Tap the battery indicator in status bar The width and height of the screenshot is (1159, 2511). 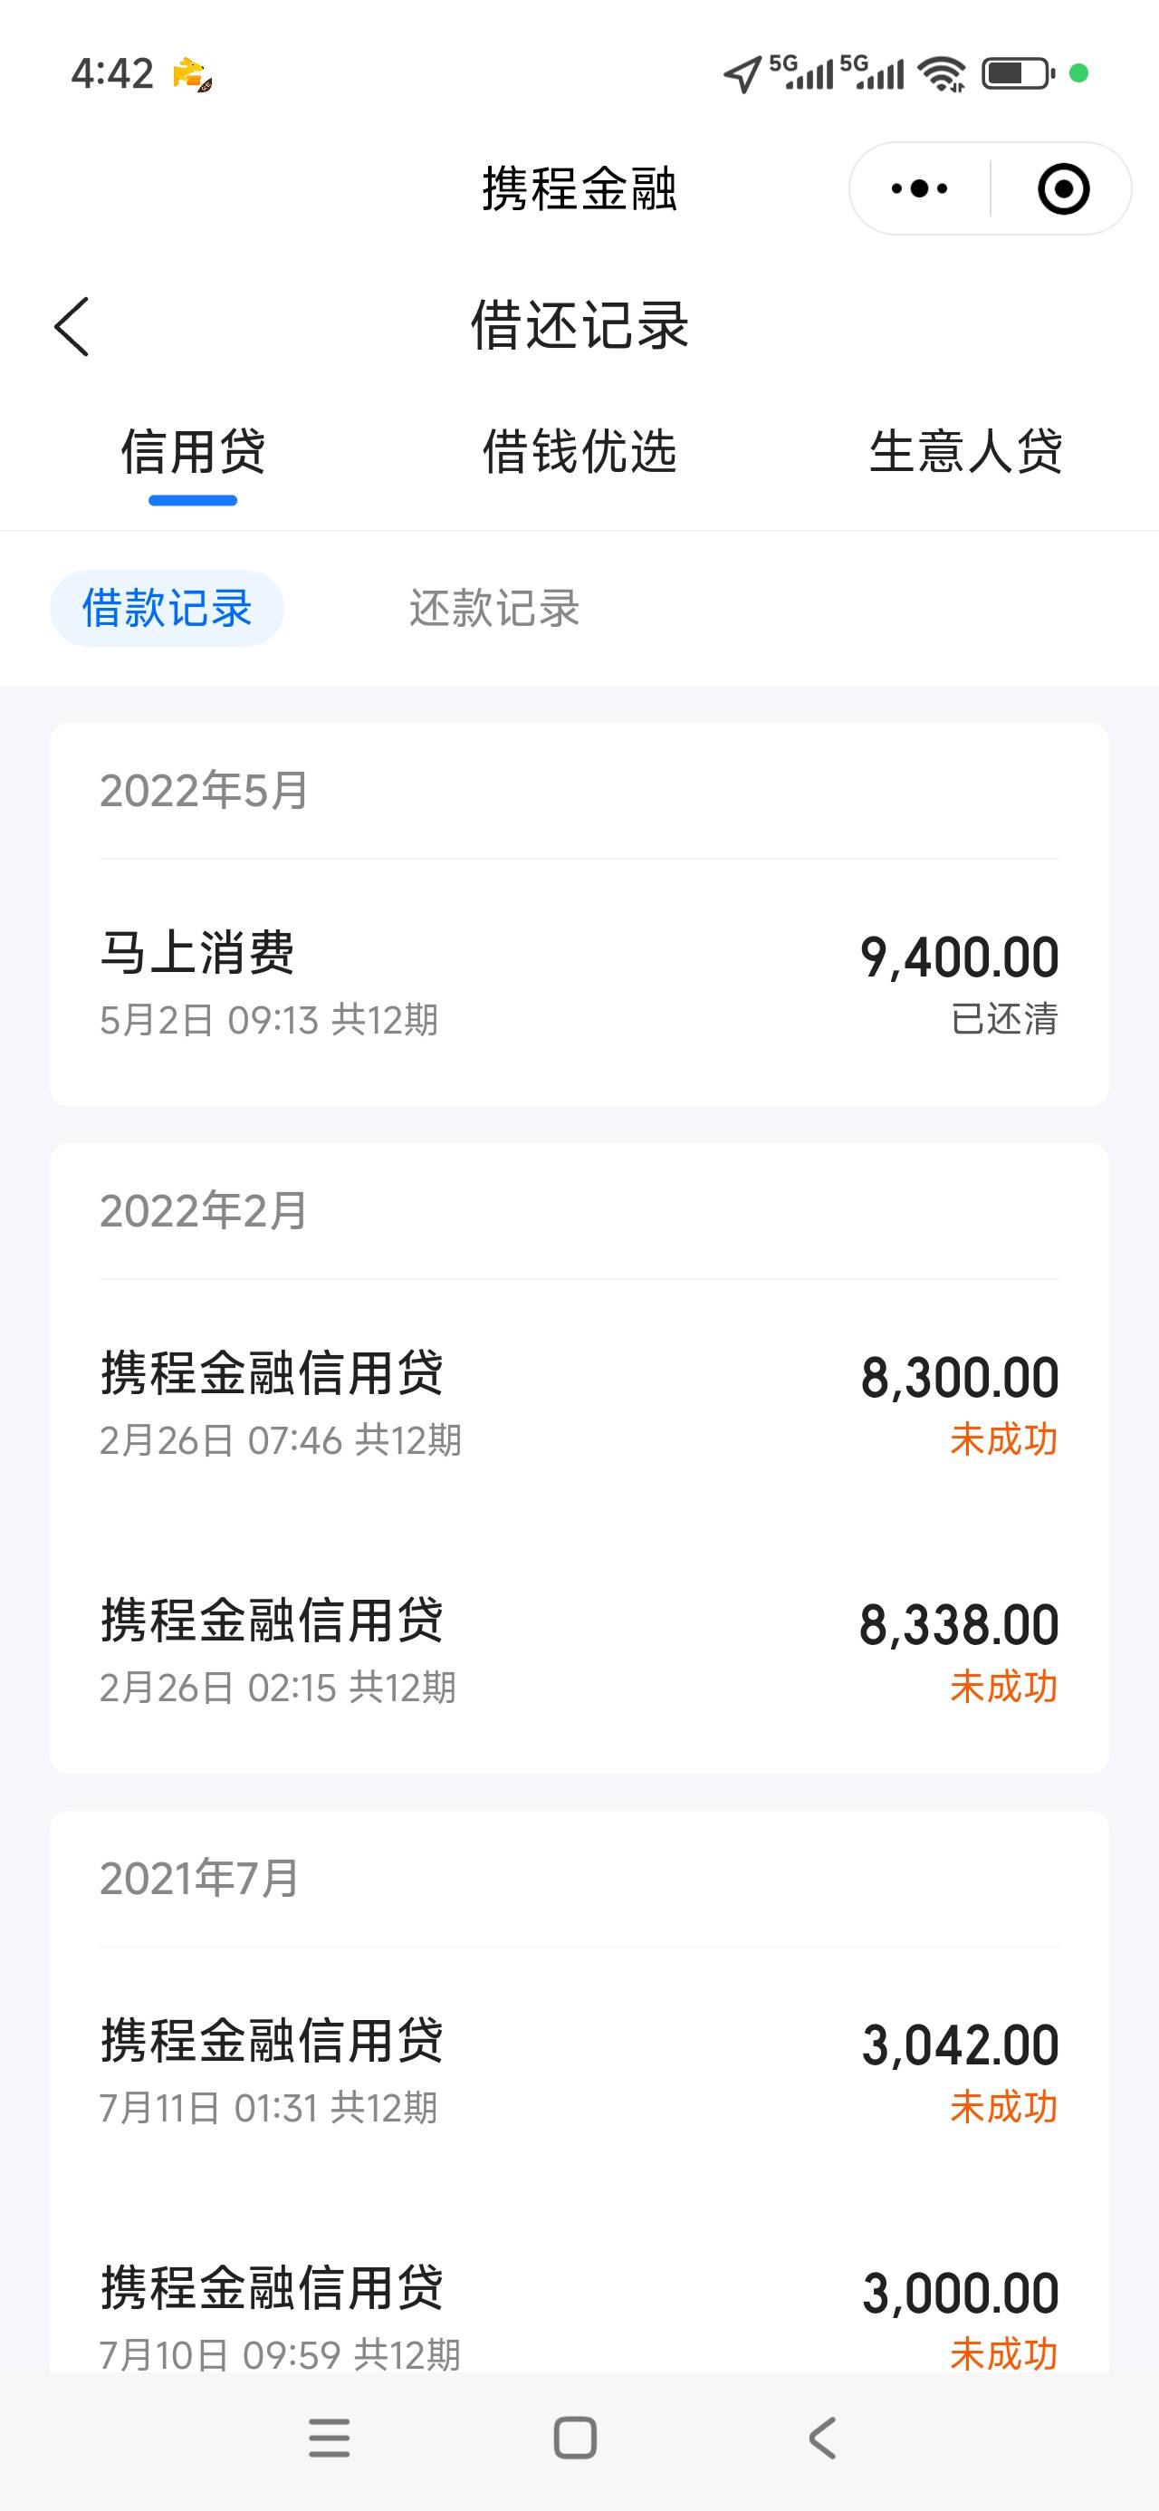tap(1018, 74)
